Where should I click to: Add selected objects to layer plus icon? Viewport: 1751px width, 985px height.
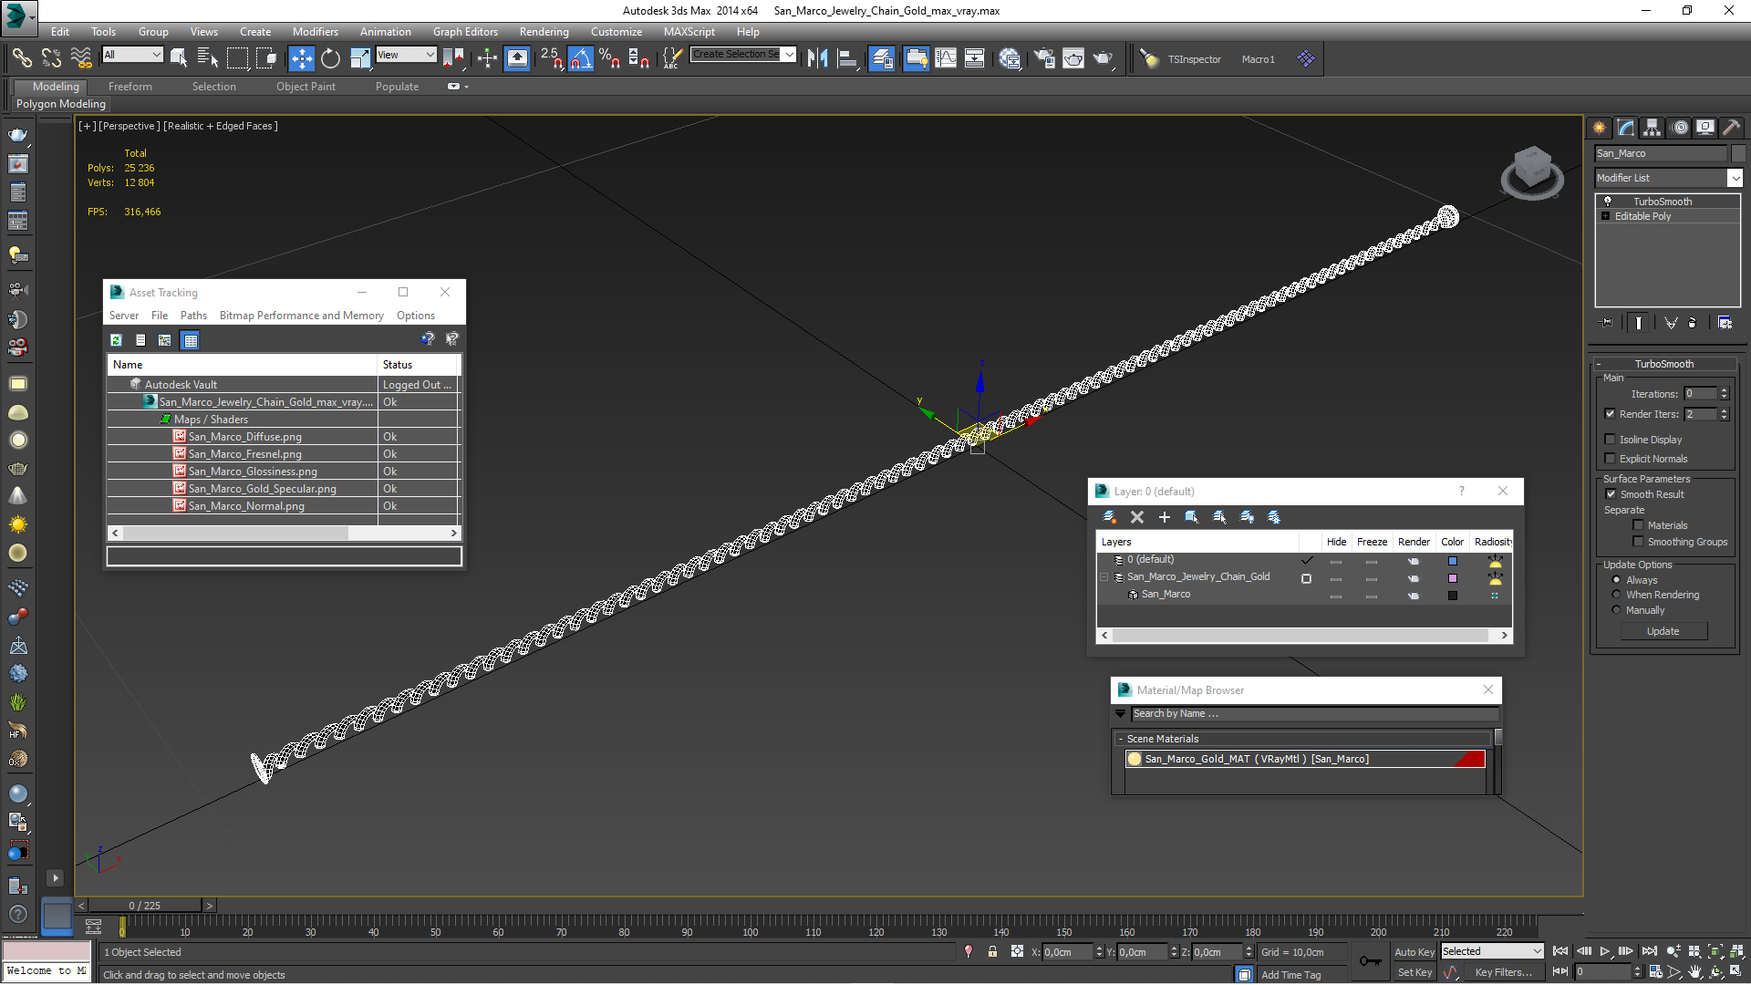1165,517
